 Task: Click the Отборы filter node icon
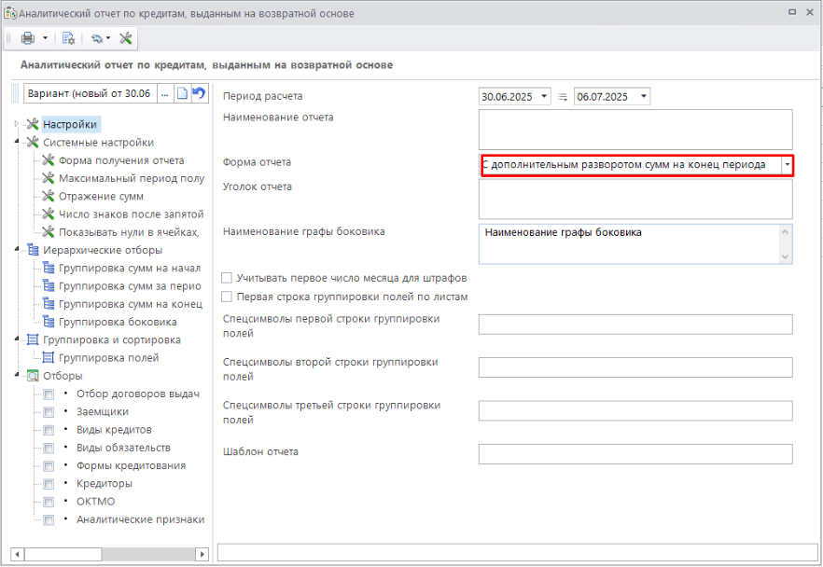pos(34,376)
